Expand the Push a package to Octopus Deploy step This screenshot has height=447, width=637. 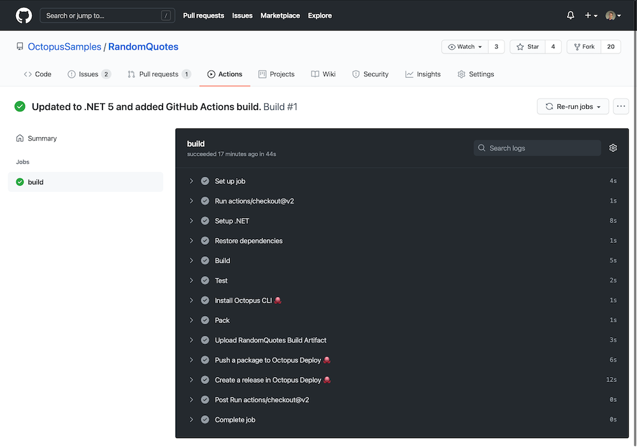191,360
